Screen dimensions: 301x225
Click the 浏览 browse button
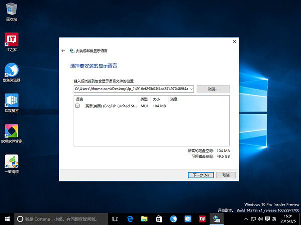click(x=213, y=89)
